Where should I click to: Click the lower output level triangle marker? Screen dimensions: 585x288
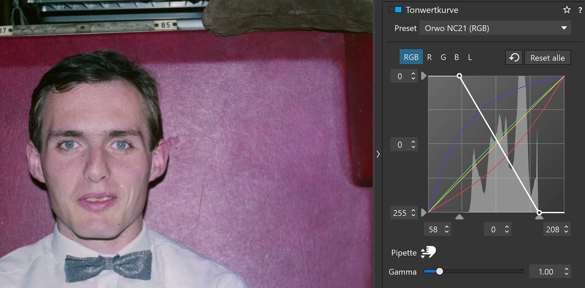(x=424, y=213)
